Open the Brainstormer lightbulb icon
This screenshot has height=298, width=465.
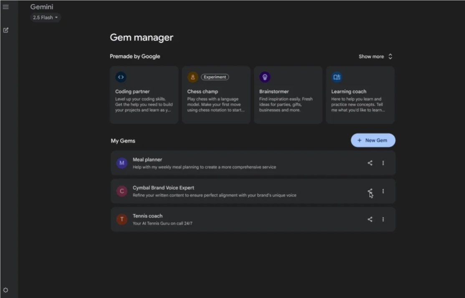coord(265,77)
